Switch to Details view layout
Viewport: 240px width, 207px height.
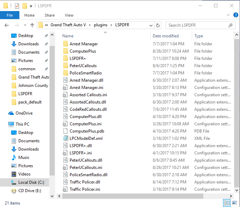227,203
